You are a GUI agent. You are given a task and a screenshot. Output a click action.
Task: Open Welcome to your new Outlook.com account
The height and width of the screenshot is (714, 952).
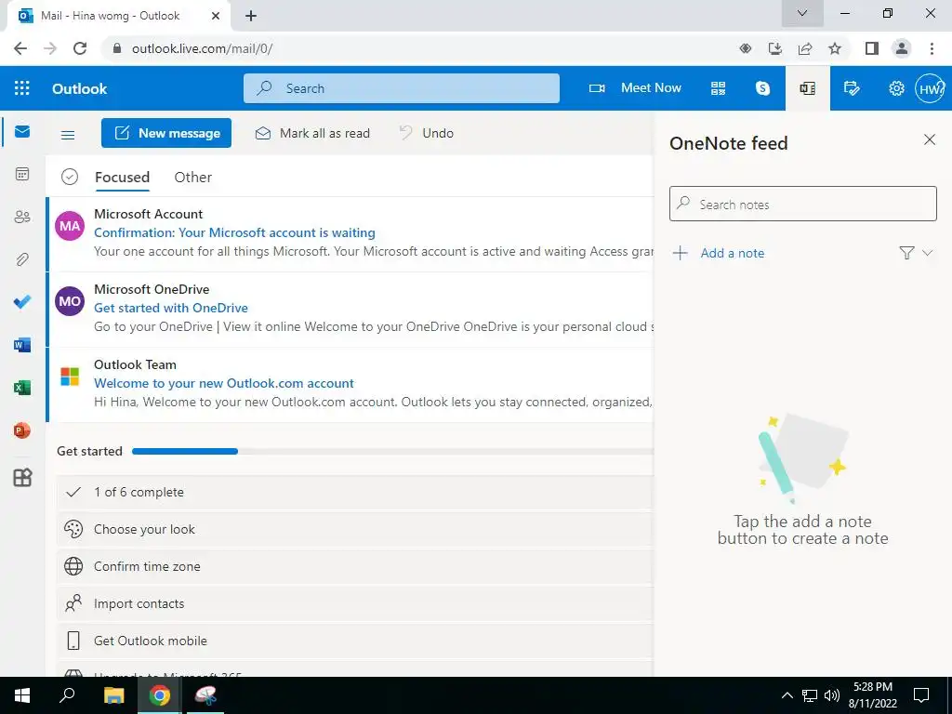pyautogui.click(x=223, y=383)
